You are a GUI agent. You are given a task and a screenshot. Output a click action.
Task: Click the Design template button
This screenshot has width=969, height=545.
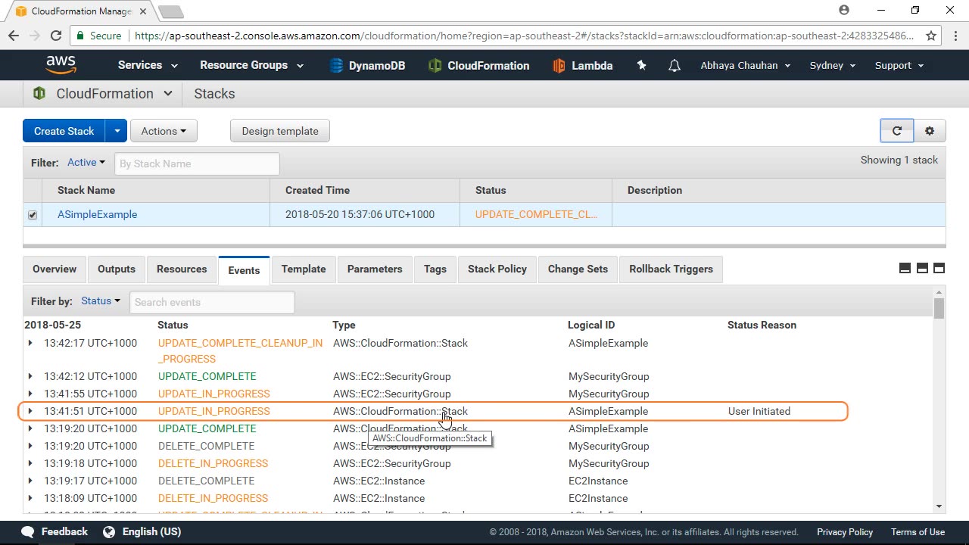pos(279,131)
